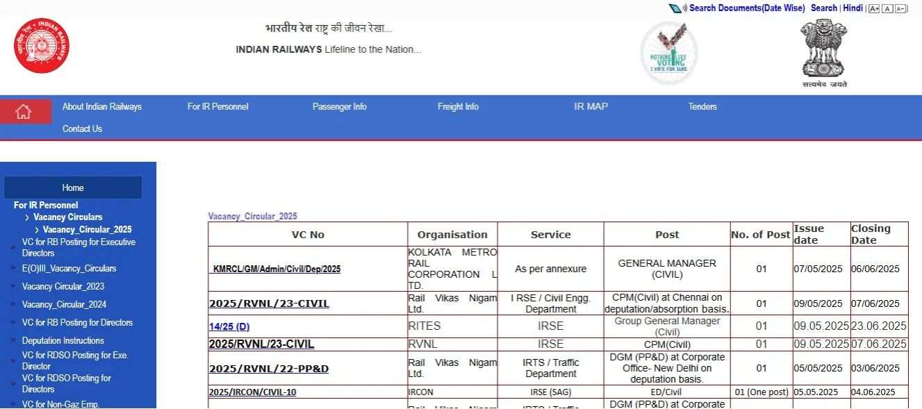
Task: Click the INDIAN RAILWAYS Lifeline to the Nation tagline
Action: tap(329, 50)
